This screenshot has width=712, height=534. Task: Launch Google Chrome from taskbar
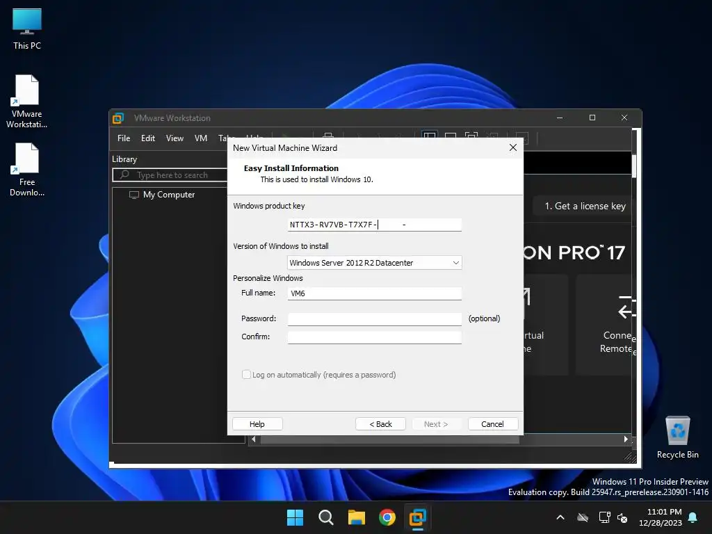pyautogui.click(x=387, y=517)
